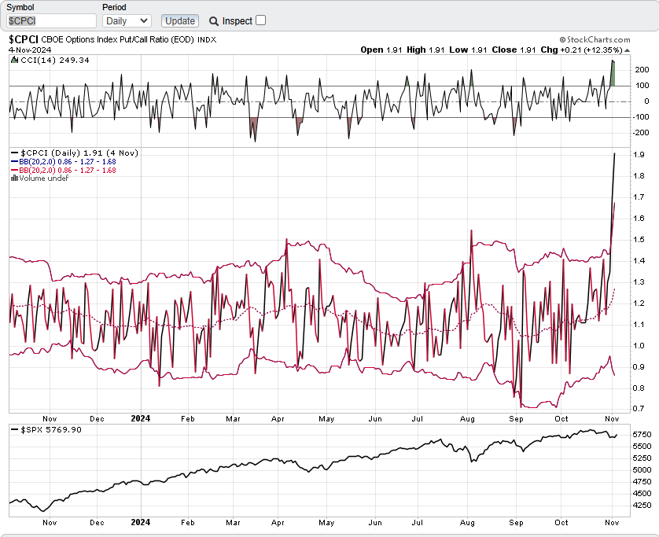Click the black $CPCI legend line marker

pos(13,153)
